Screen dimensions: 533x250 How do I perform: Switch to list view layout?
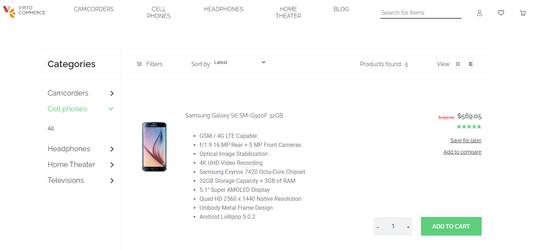tap(471, 64)
